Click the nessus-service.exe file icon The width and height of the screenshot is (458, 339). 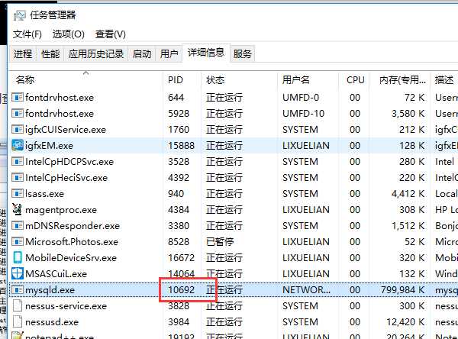coord(18,305)
